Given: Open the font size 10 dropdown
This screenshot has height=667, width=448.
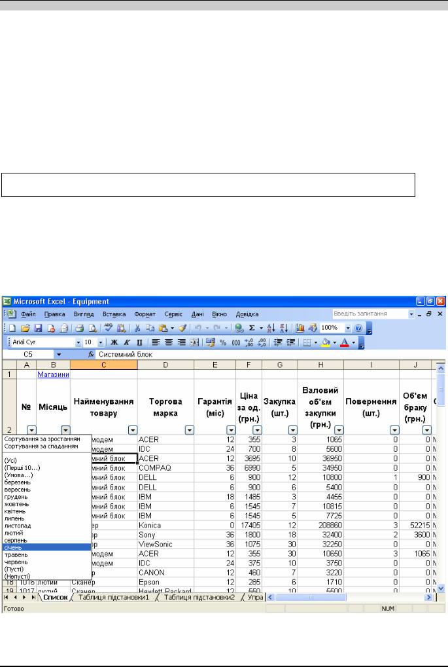Looking at the screenshot, I should point(101,342).
